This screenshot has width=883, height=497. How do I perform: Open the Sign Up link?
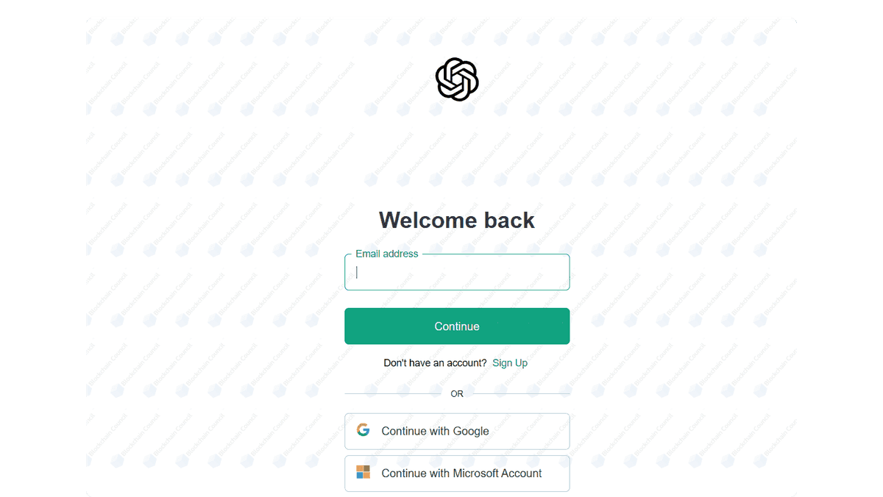coord(510,363)
